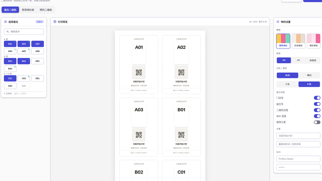322x181 pixels.
Task: Click the disabled seat D06
Action: 24,86
